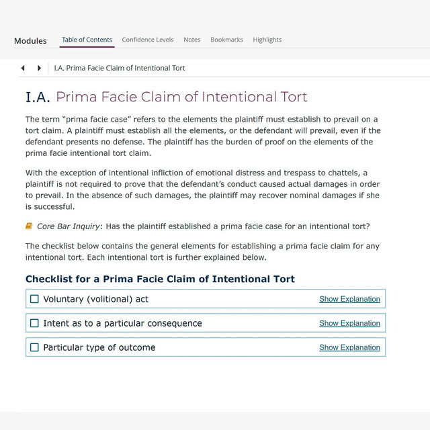
Task: Go to next section with right arrow
Action: tap(39, 68)
